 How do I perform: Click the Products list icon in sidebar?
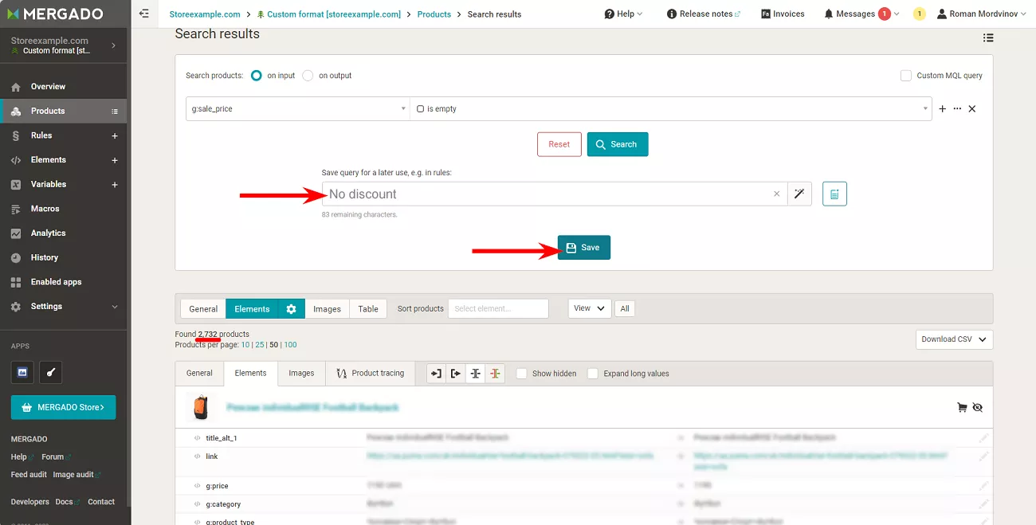pyautogui.click(x=115, y=112)
